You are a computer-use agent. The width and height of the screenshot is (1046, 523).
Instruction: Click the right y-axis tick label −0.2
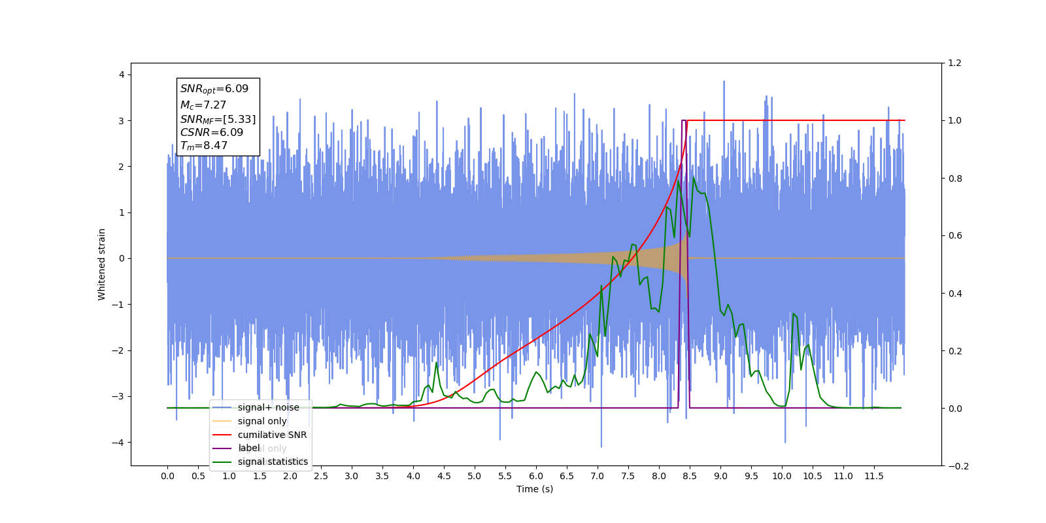click(x=958, y=466)
